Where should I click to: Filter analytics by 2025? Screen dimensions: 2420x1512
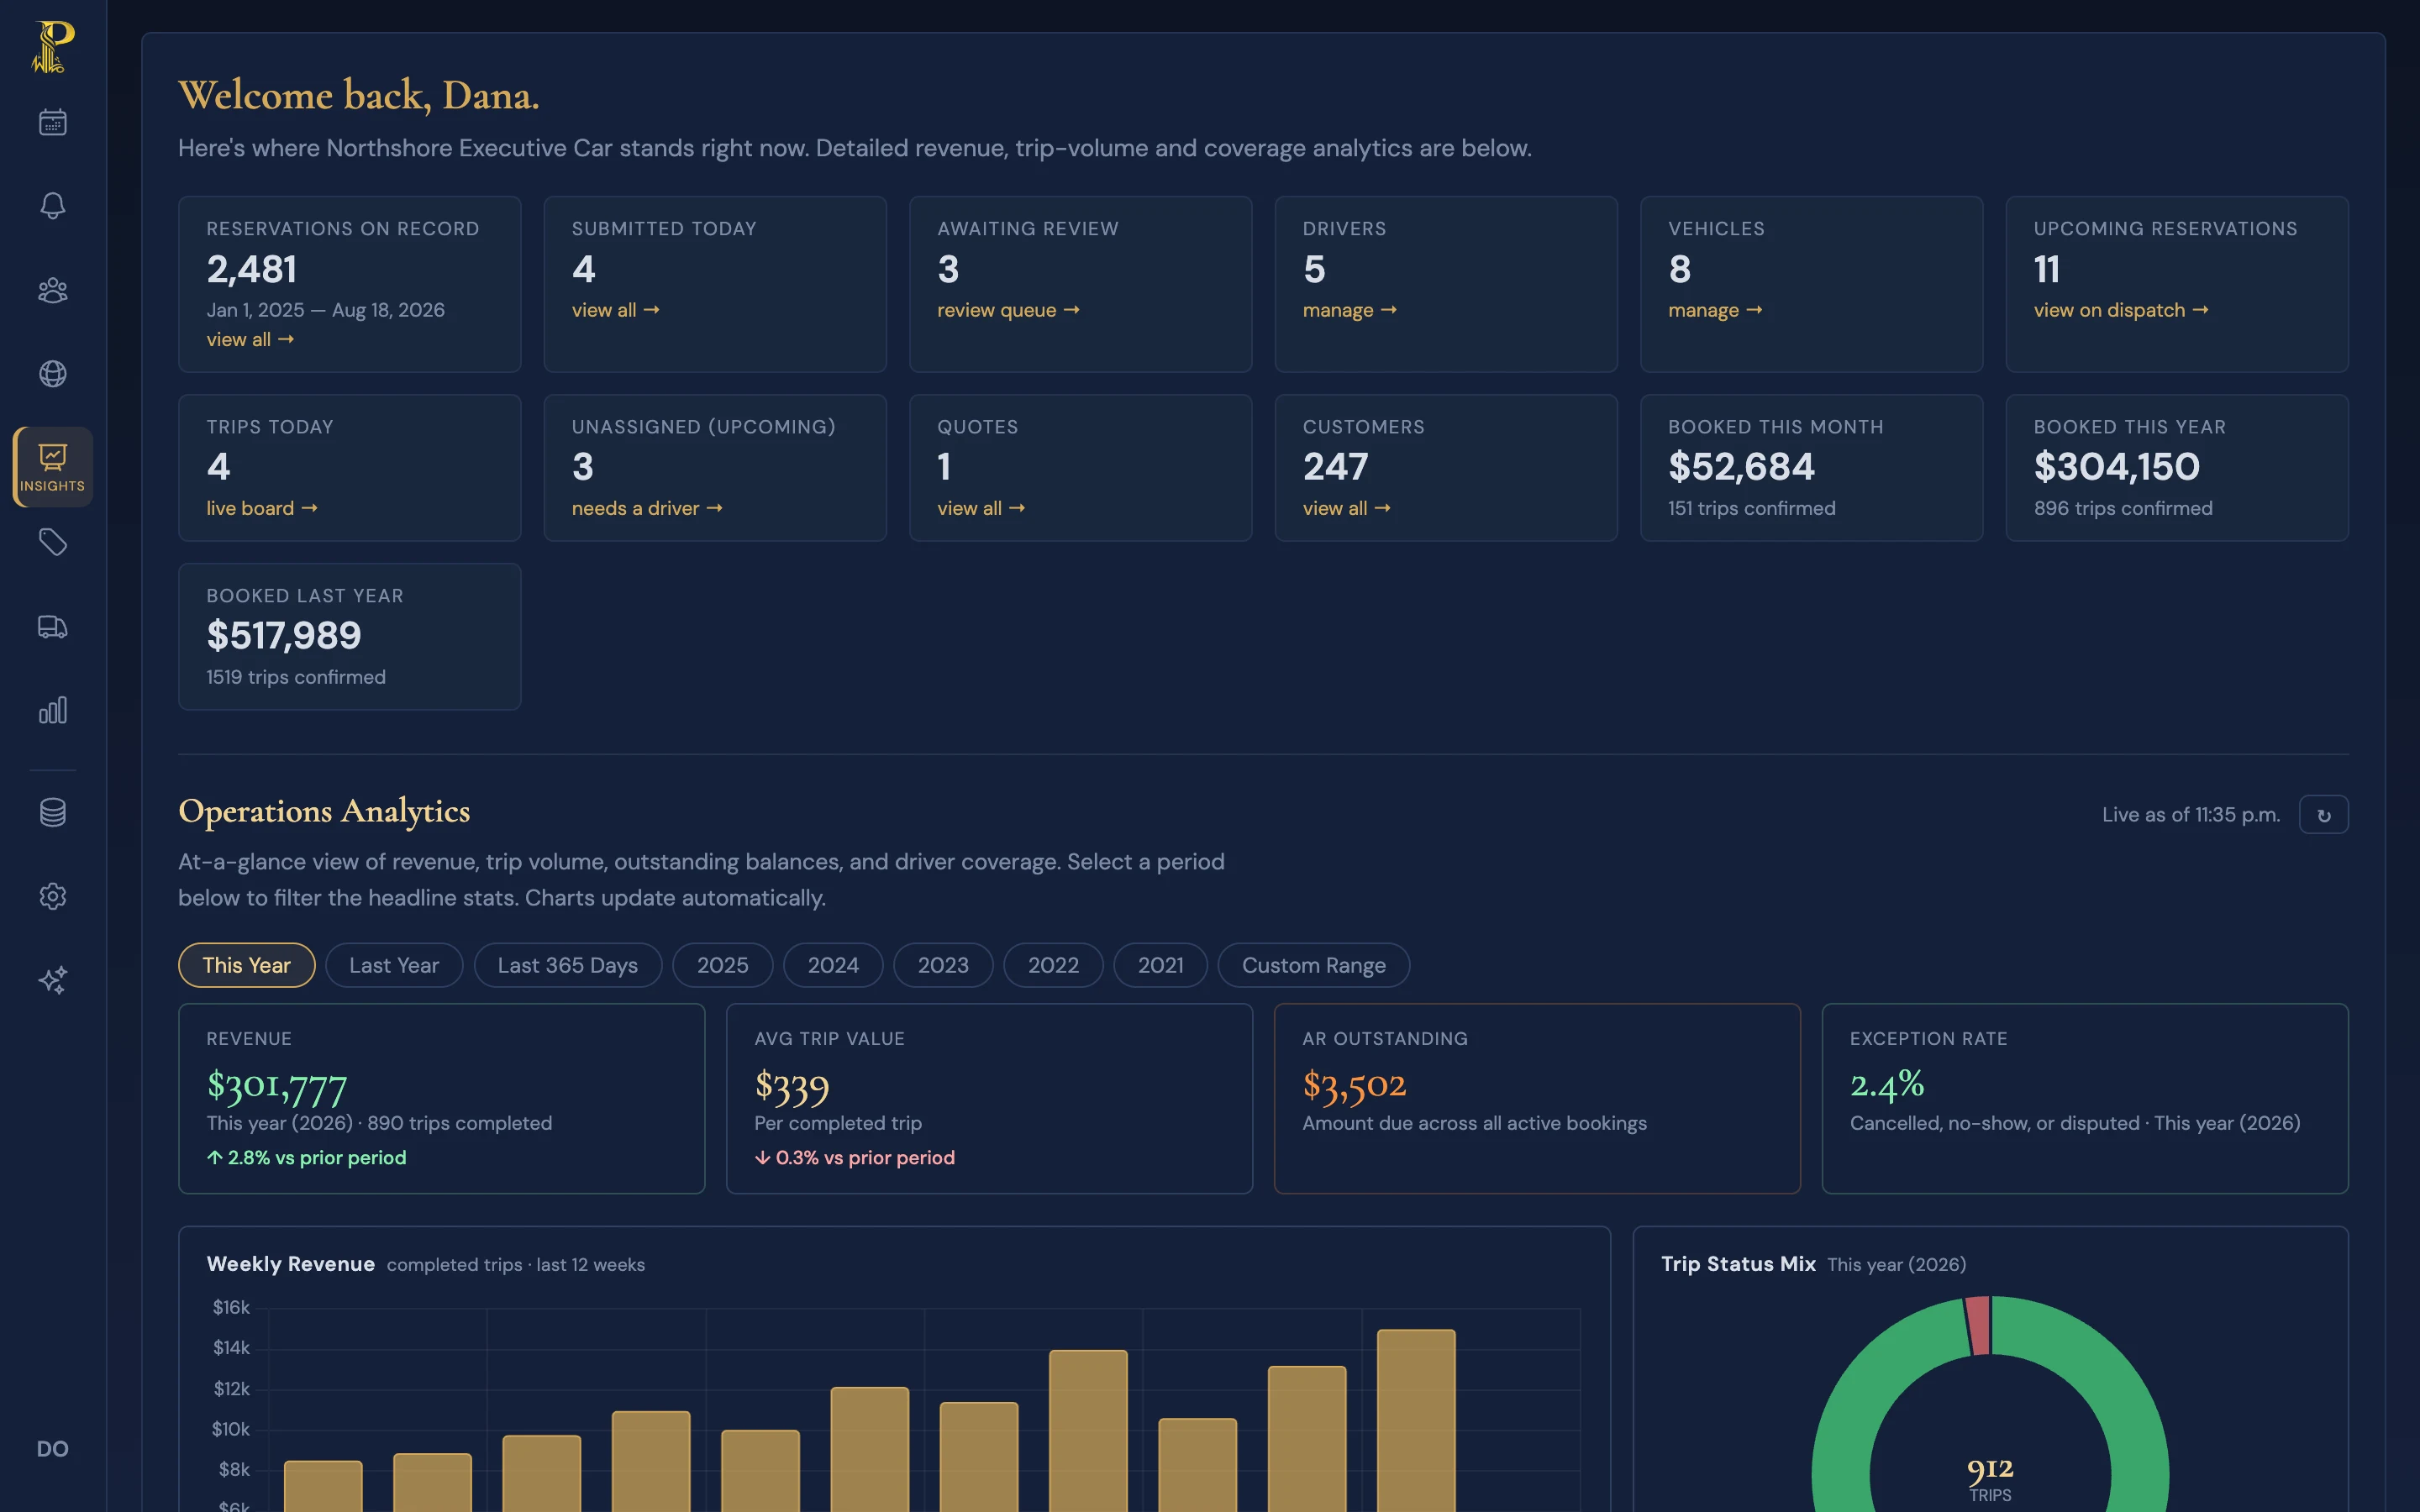click(722, 965)
